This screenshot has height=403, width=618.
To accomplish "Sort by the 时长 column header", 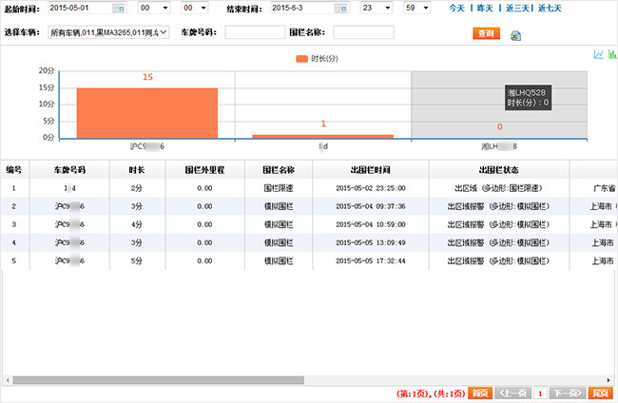I will coord(137,170).
